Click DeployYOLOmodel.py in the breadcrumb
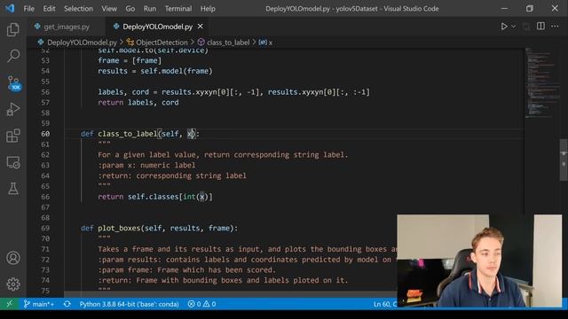568x319 pixels. click(x=82, y=43)
